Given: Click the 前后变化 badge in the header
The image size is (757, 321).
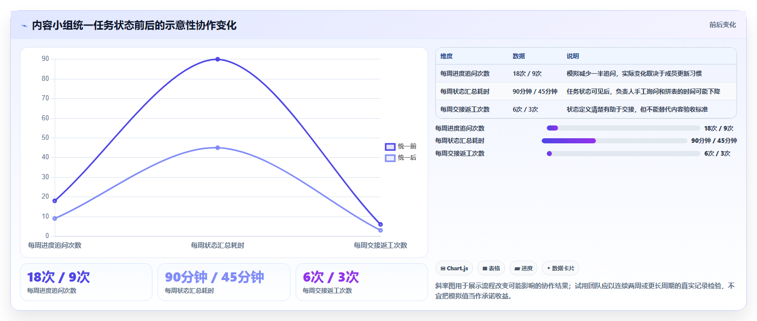Looking at the screenshot, I should pyautogui.click(x=722, y=25).
